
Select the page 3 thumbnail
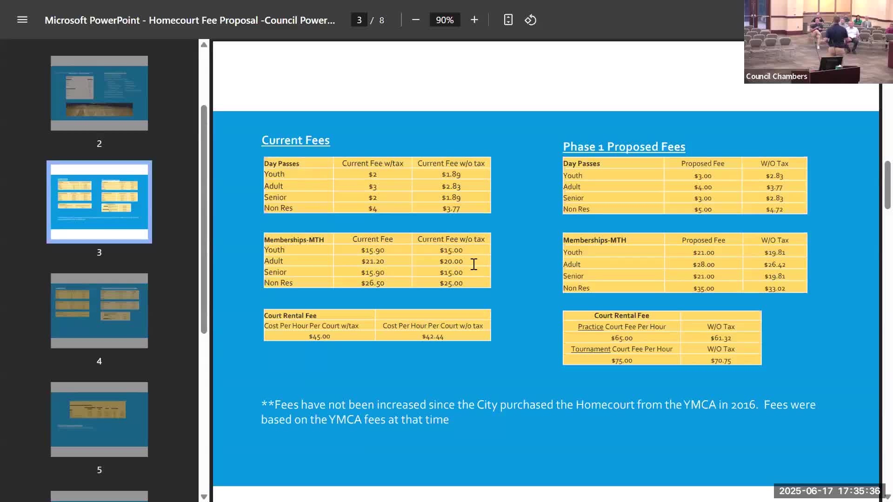pyautogui.click(x=99, y=202)
